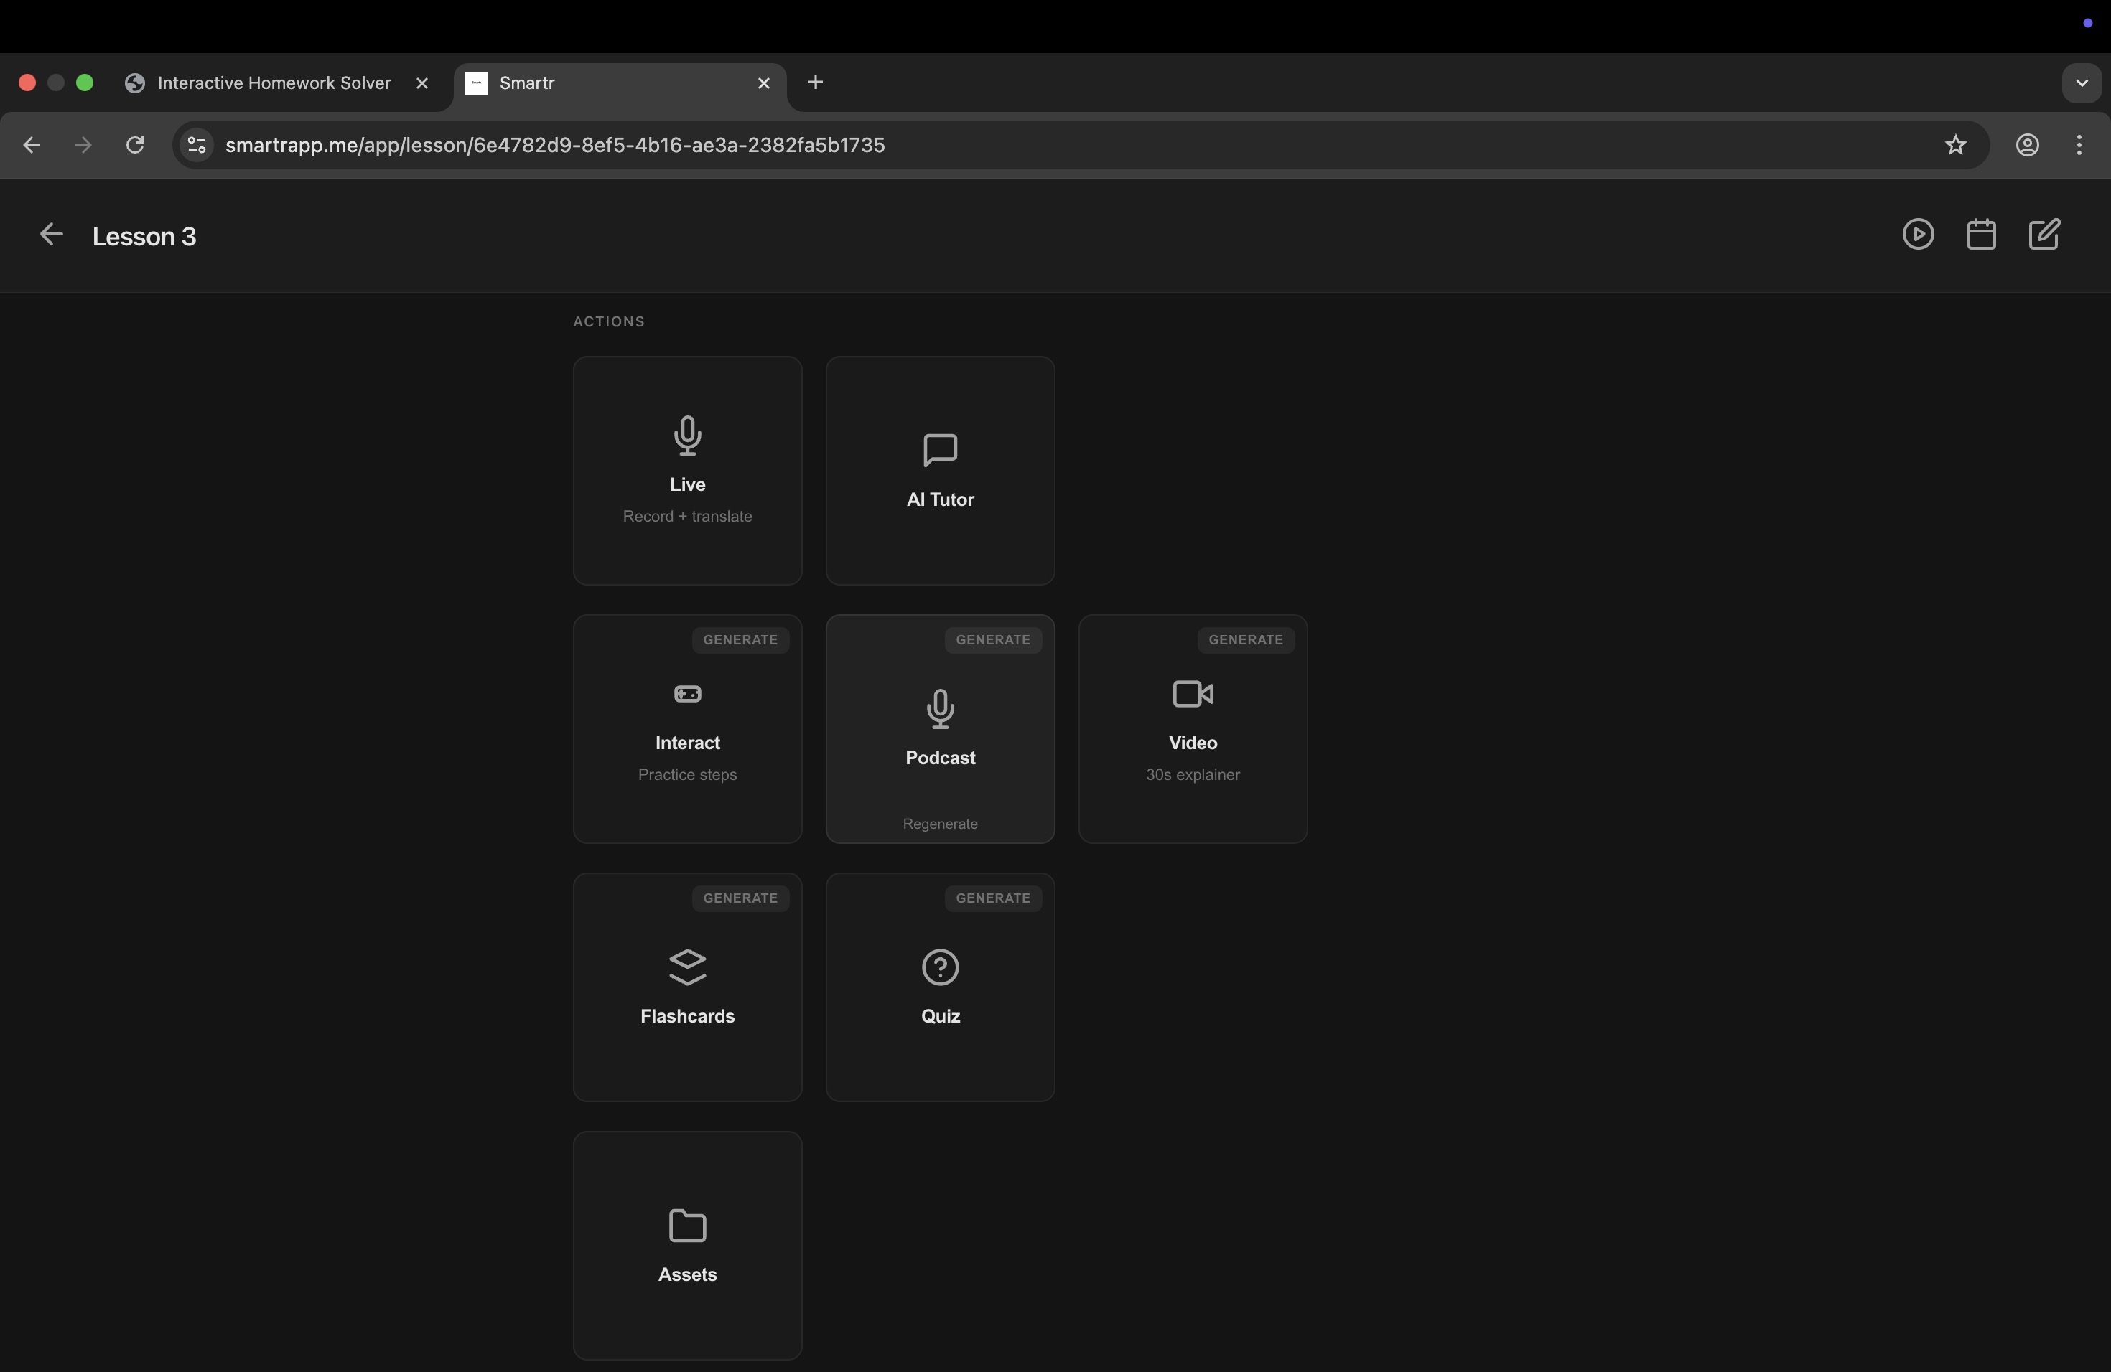
Task: Open the Live record microphone card
Action: [687, 470]
